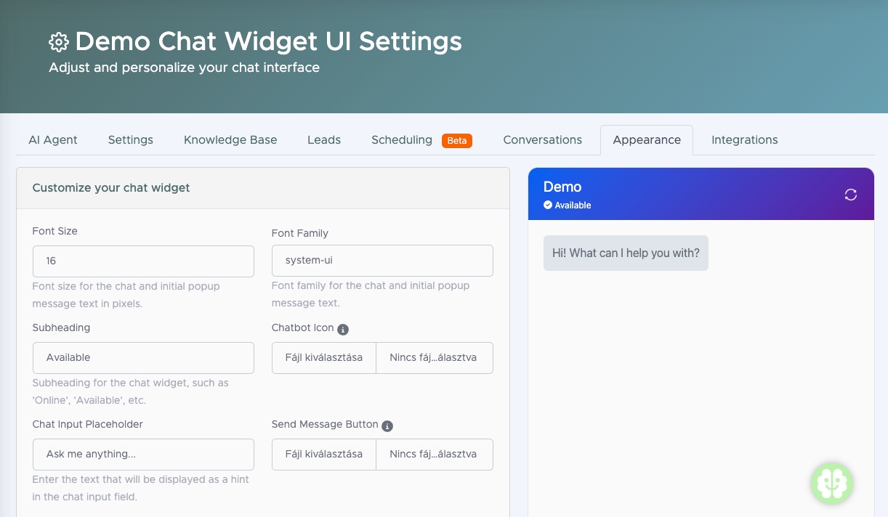Choose a file for Send Message Button
Image resolution: width=888 pixels, height=517 pixels.
[324, 455]
